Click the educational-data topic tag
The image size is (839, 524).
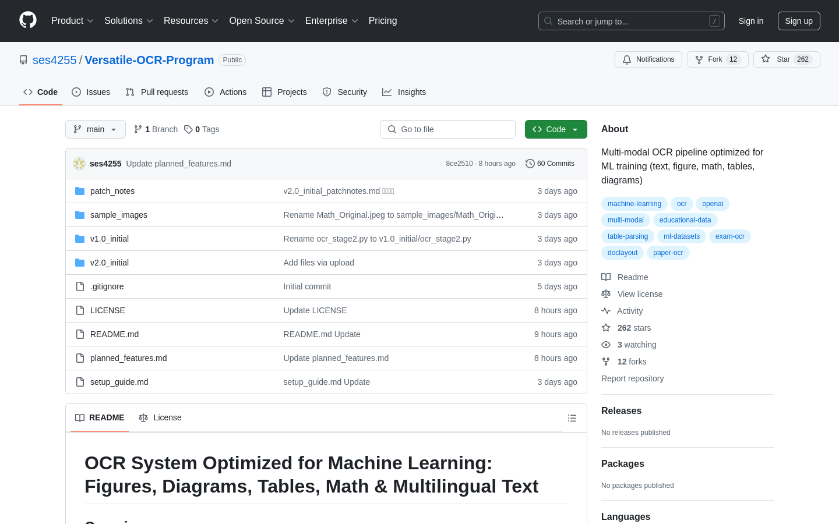pyautogui.click(x=685, y=220)
